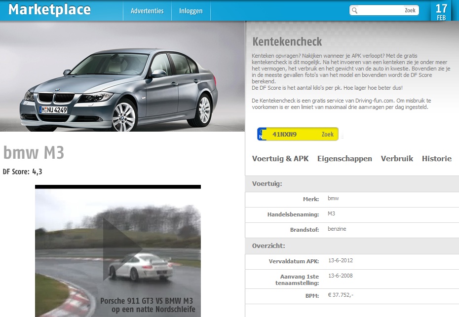459x317 pixels.
Task: Click the Zoek button in top search
Action: (x=410, y=10)
